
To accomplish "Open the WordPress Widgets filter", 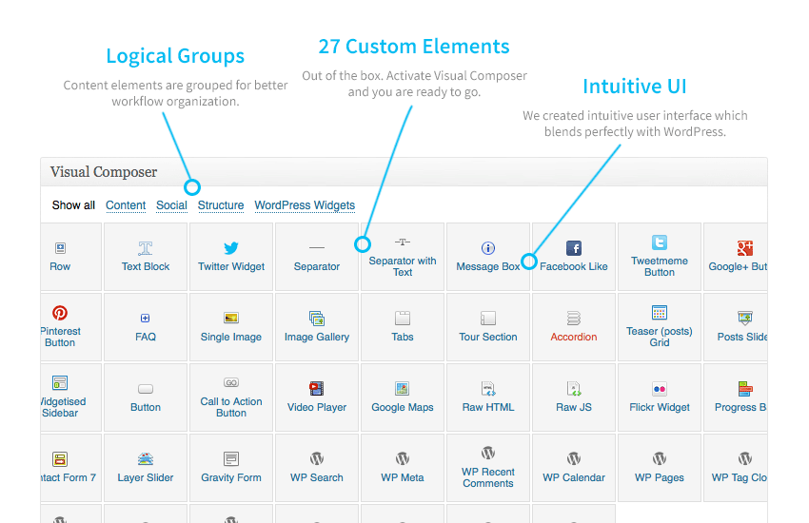I will click(305, 205).
